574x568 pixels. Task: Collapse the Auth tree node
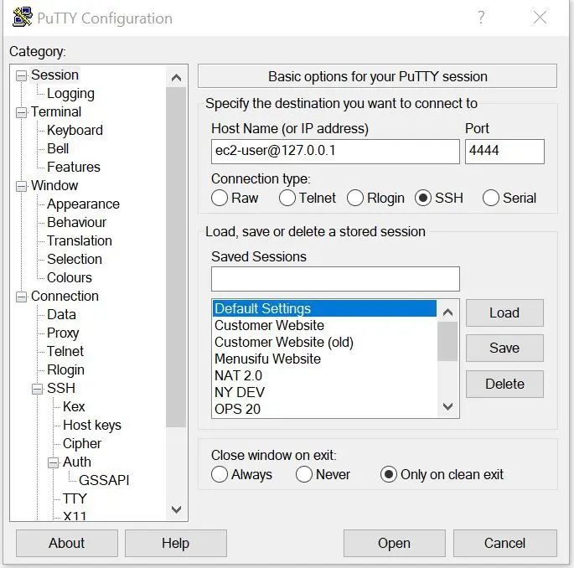pos(53,462)
